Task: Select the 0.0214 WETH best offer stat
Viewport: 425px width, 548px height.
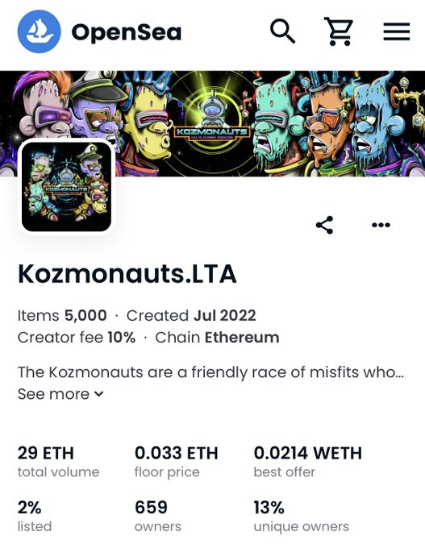Action: pyautogui.click(x=308, y=461)
